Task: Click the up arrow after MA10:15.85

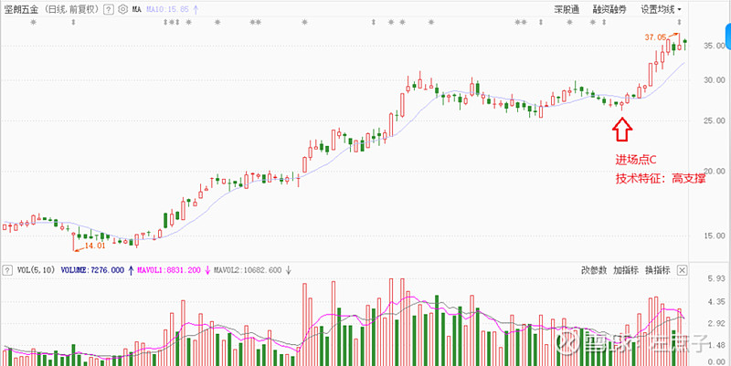Action: tap(196, 9)
